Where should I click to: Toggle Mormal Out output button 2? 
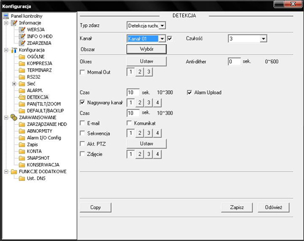140,72
